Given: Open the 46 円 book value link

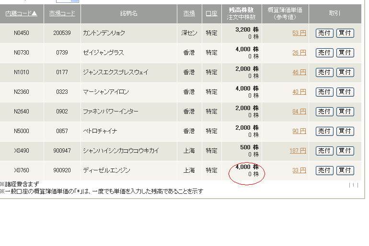Looking at the screenshot, I should click(299, 72).
